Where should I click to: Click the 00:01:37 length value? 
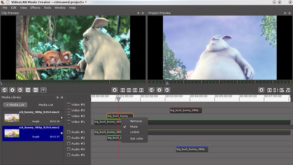54,137
